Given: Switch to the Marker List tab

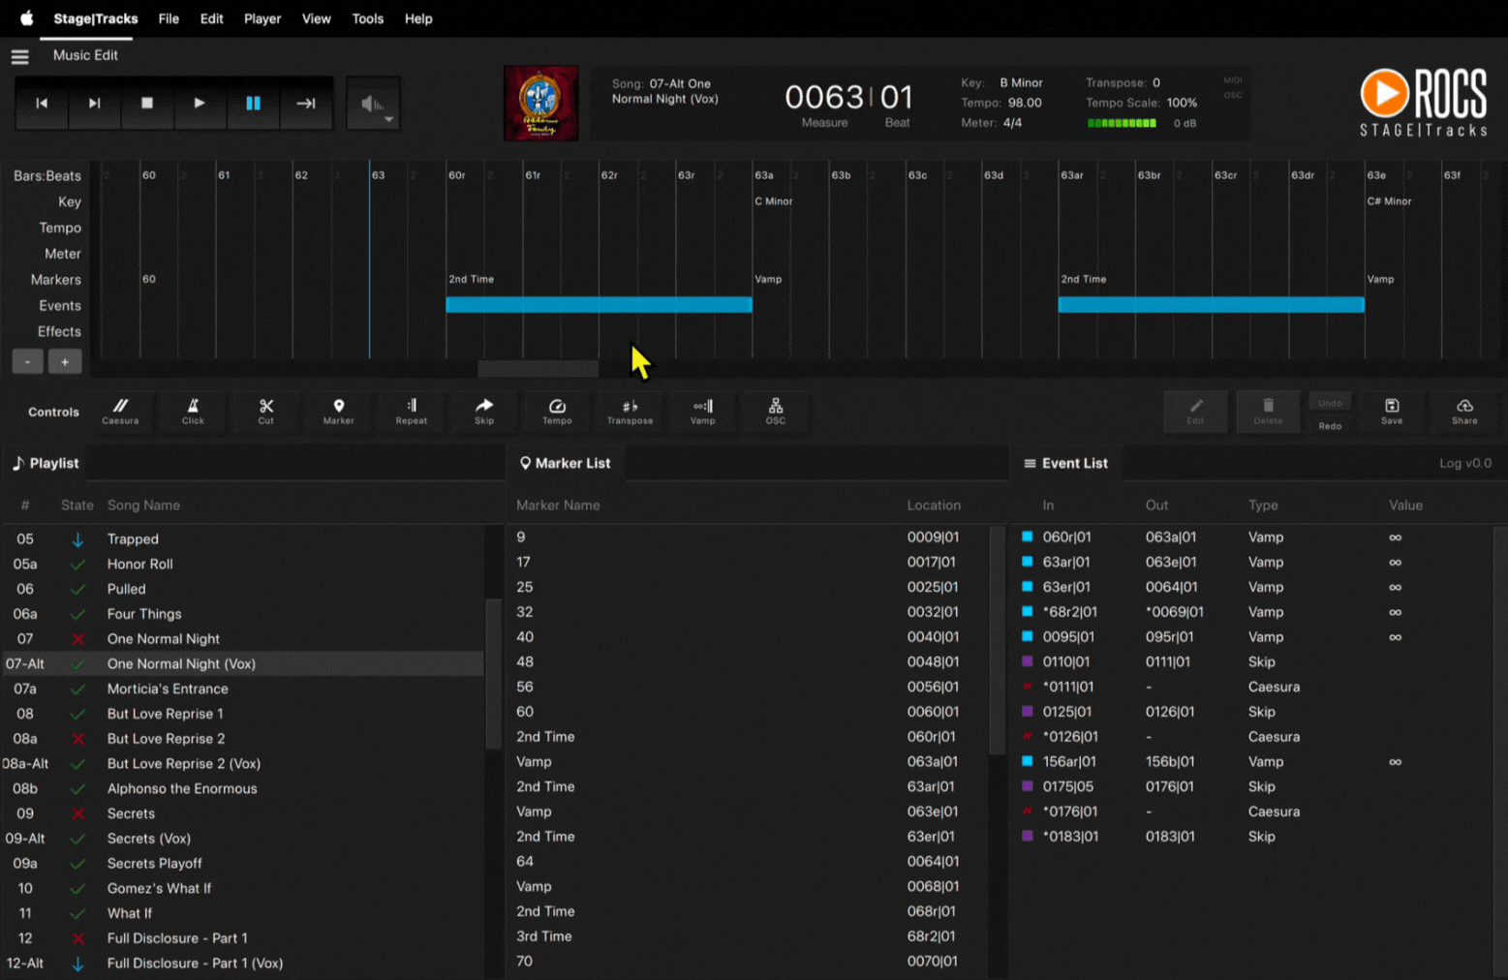Looking at the screenshot, I should tap(566, 463).
